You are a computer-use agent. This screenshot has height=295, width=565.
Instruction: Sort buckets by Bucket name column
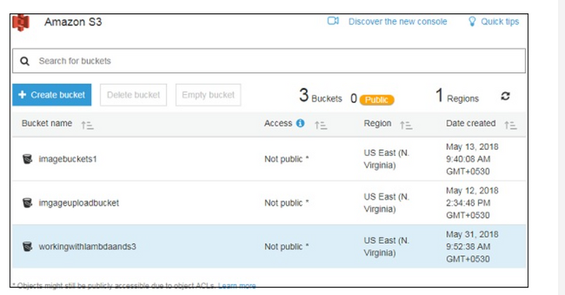[x=88, y=125]
